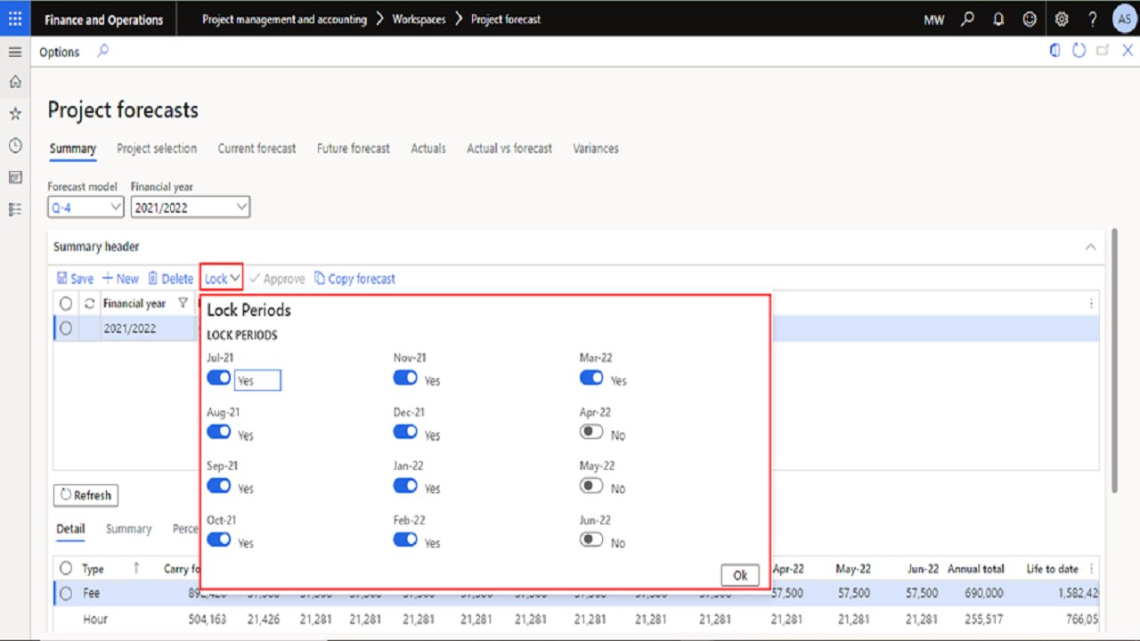
Task: Open the lower Summary sub-tab
Action: pos(129,529)
